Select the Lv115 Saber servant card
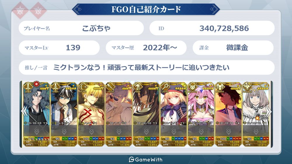This screenshot has height=164, width=292. point(36,114)
